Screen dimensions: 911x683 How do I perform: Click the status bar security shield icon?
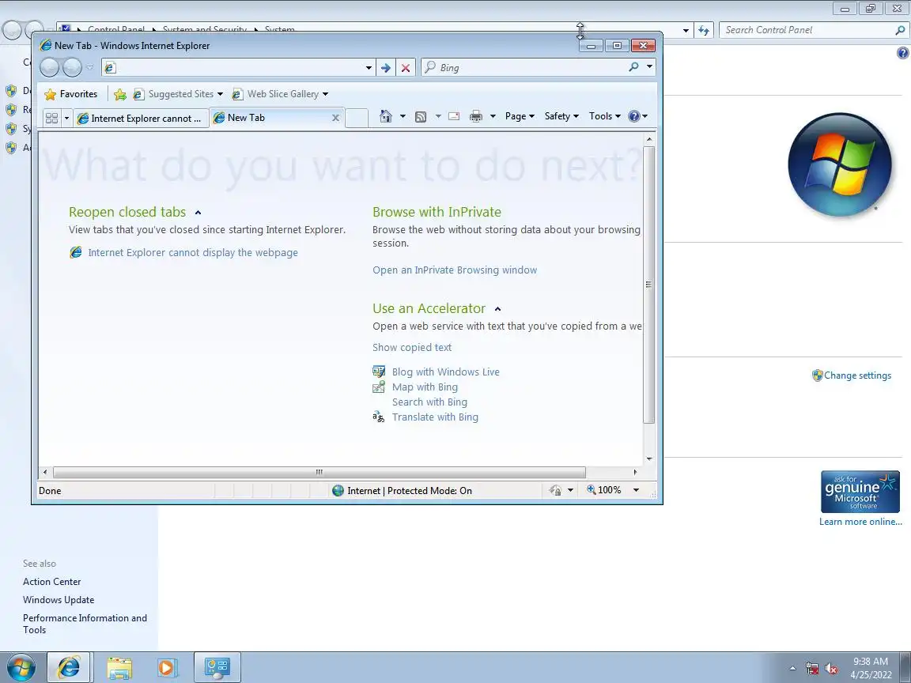coord(555,490)
